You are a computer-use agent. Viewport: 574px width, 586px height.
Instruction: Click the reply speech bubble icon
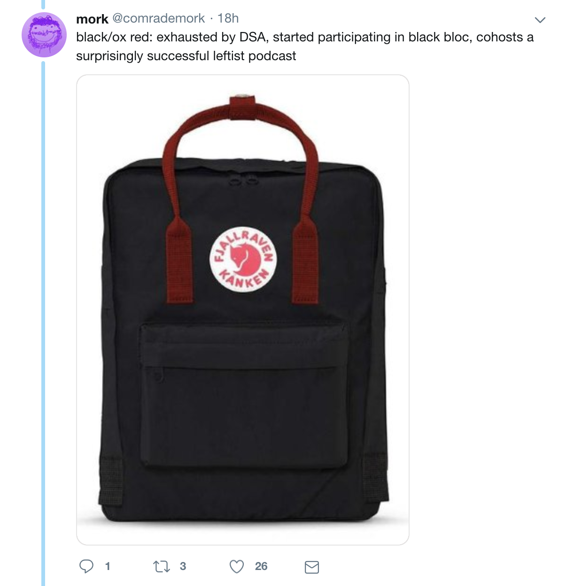click(x=86, y=566)
